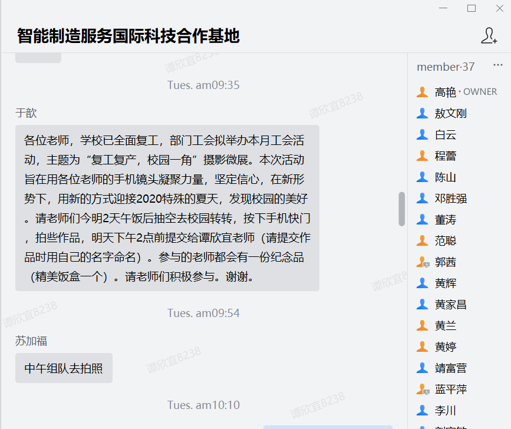Maximize the chat window
Viewport: 511px width, 429px height.
point(471,8)
